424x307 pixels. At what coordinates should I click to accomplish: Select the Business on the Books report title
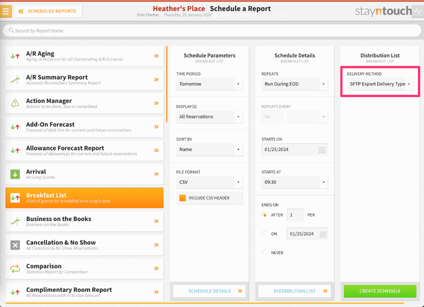[x=59, y=219]
